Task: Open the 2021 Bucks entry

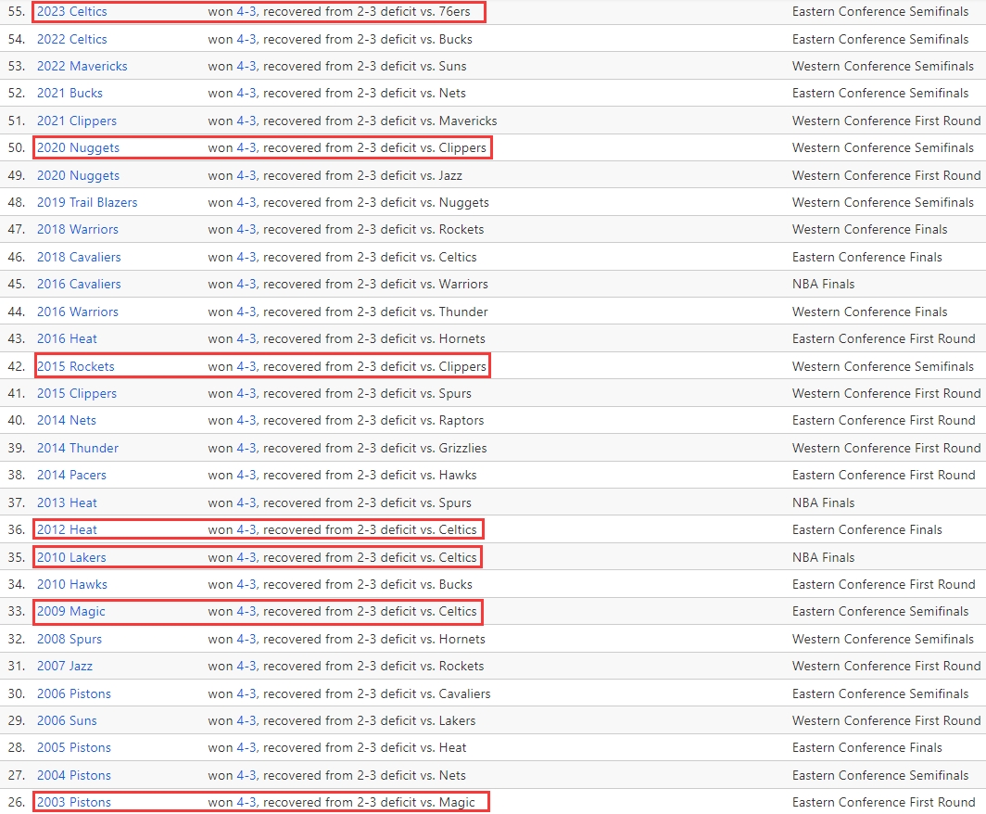Action: coord(70,94)
